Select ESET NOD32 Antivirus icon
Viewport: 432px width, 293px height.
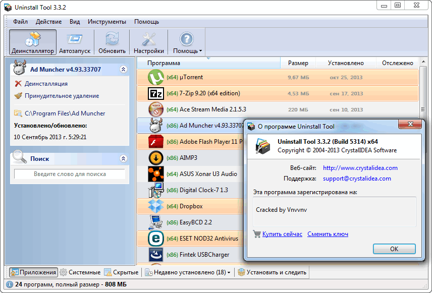tap(155, 239)
